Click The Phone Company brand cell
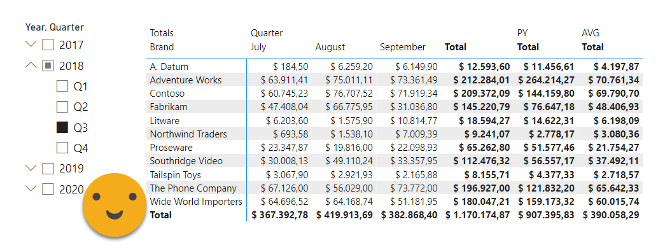 coord(193,188)
